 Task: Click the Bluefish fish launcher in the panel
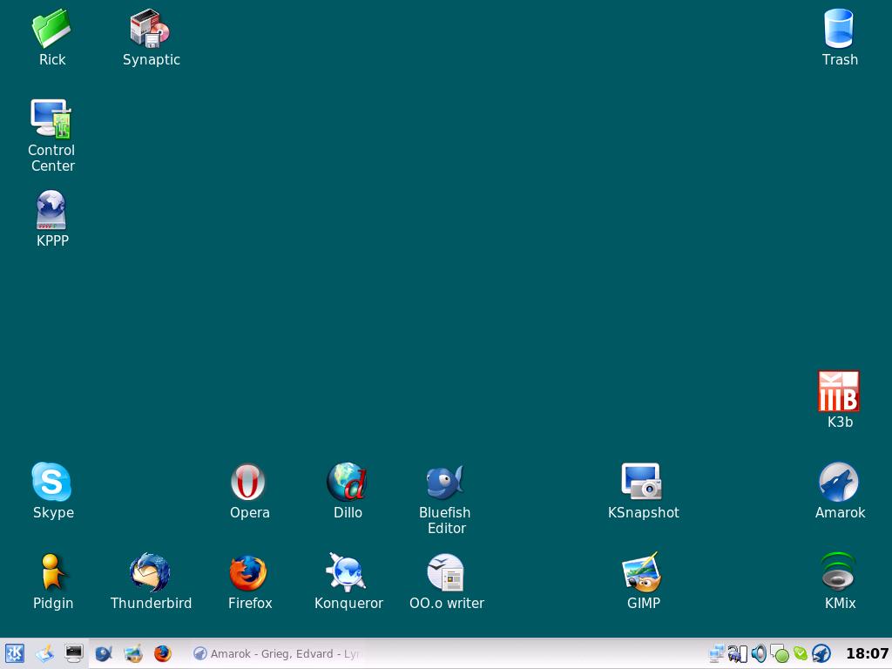click(104, 653)
